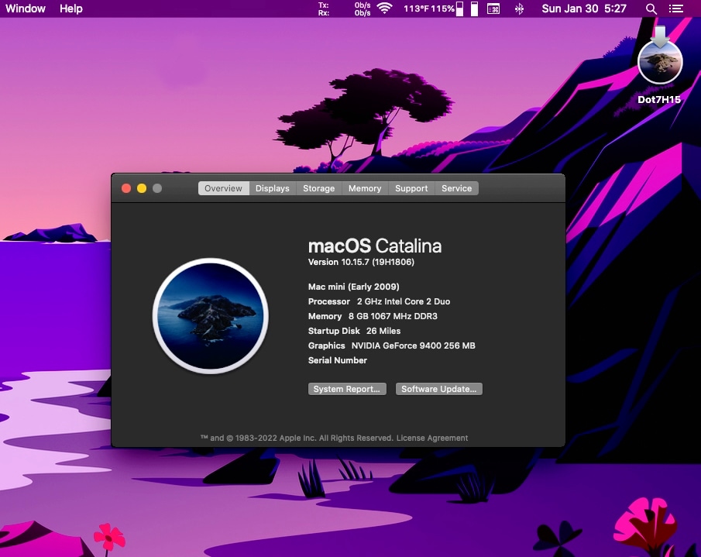Switch to the Displays tab
The width and height of the screenshot is (701, 557).
[x=272, y=188]
